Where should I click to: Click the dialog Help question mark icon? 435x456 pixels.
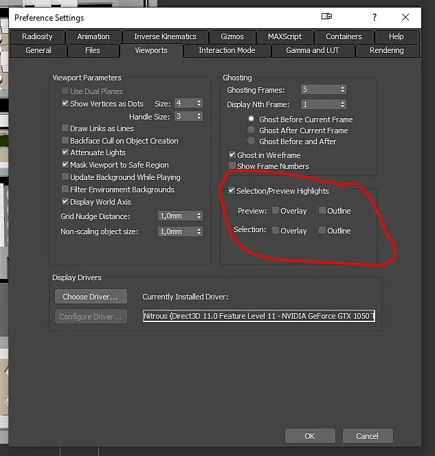[375, 17]
